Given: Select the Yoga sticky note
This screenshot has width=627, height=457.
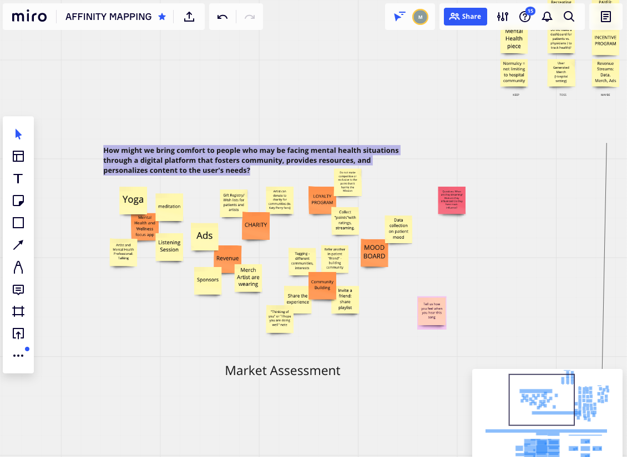Looking at the screenshot, I should 133,201.
